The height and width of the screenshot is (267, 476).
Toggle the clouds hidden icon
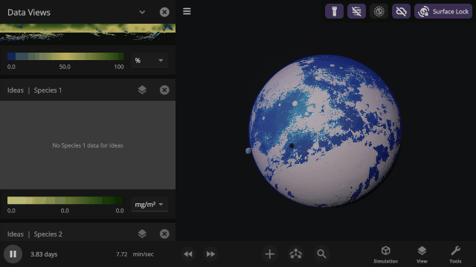coord(401,12)
